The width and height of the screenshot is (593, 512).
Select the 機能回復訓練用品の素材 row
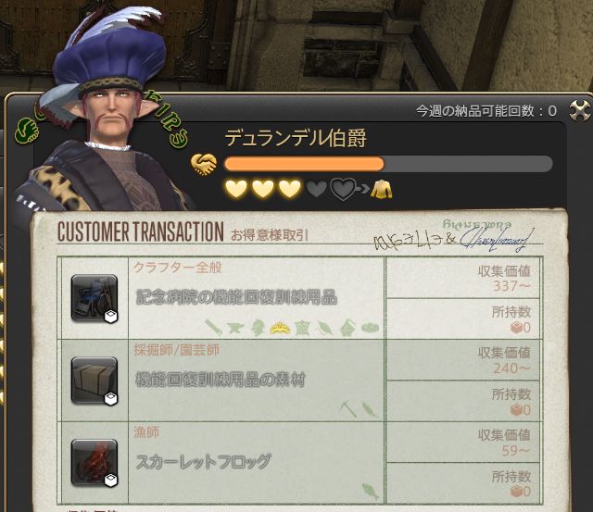(300, 381)
